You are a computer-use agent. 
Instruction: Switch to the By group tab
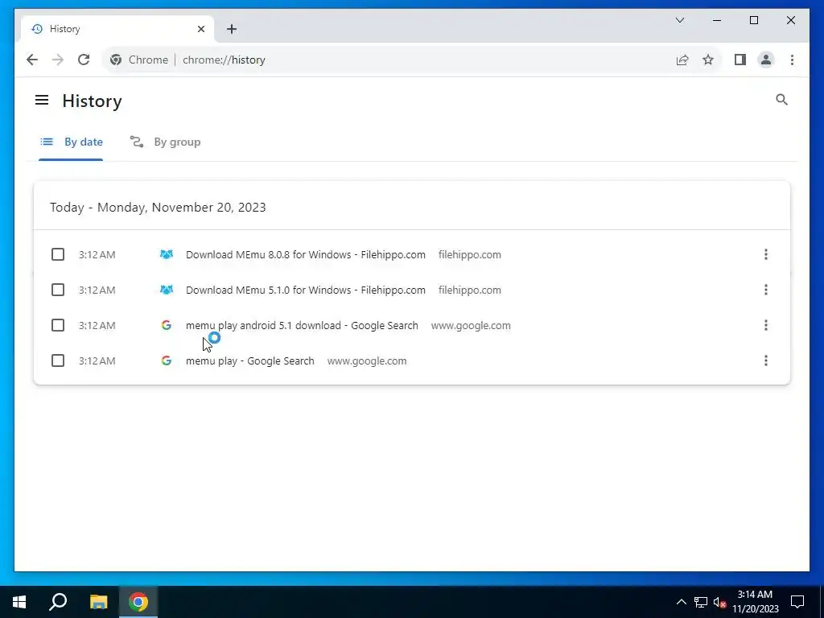(x=165, y=142)
